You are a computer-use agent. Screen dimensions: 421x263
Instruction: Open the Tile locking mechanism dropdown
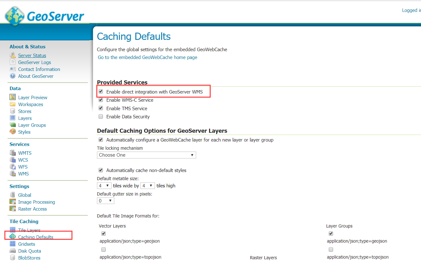pyautogui.click(x=146, y=155)
